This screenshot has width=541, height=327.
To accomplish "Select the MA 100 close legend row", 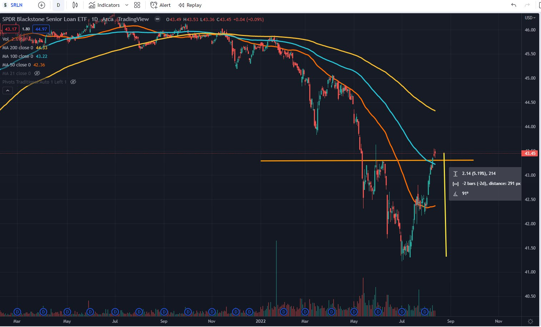I will 25,56.
